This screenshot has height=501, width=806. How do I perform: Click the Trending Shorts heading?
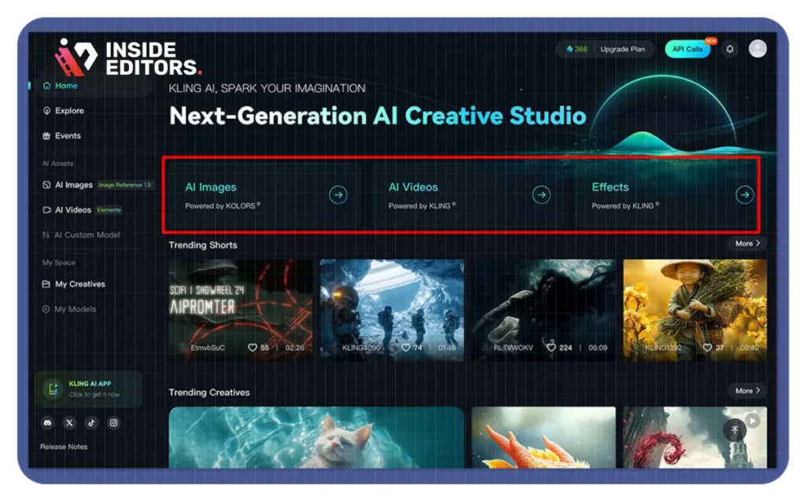point(203,245)
